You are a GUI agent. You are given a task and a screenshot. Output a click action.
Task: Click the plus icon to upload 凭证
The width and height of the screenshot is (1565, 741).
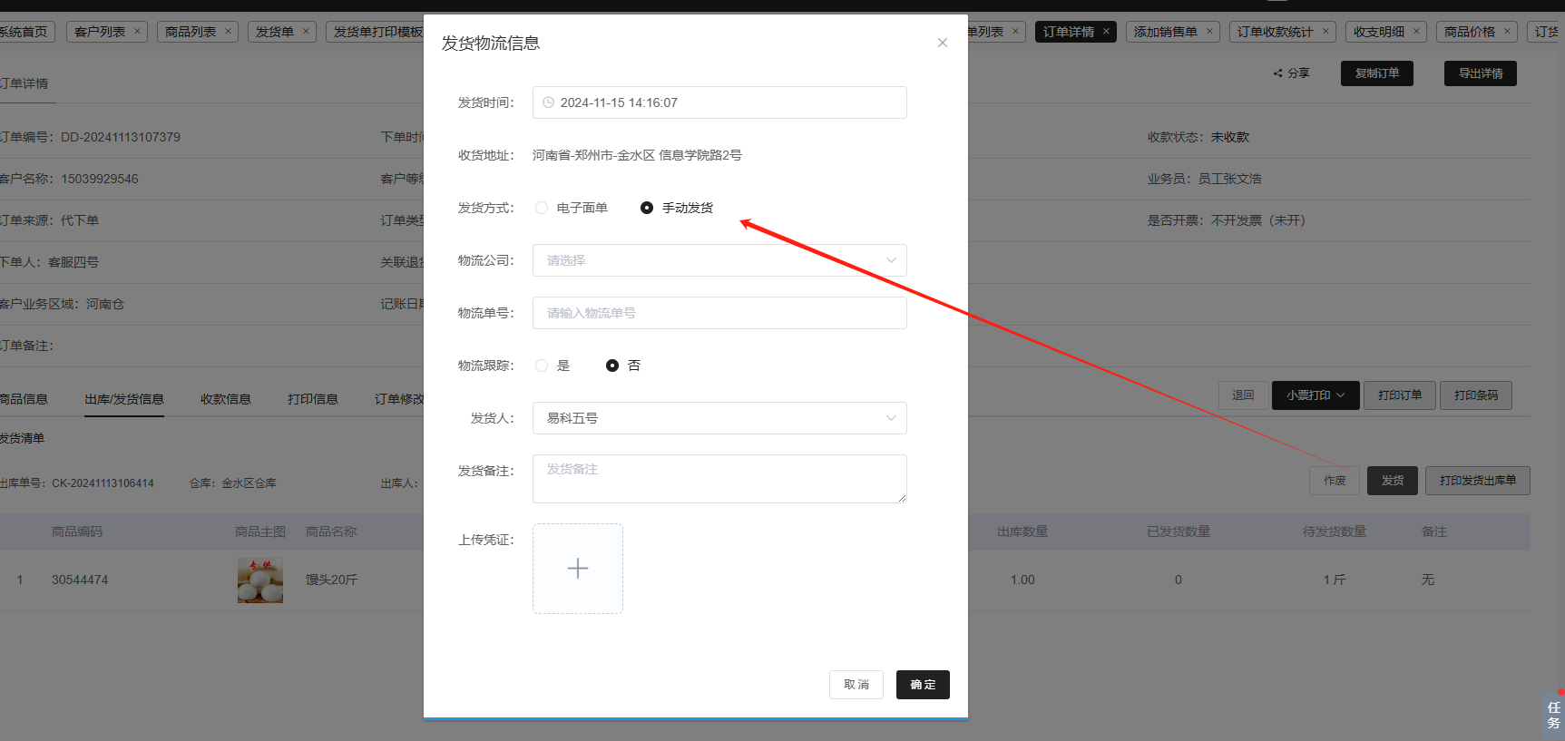(x=578, y=569)
